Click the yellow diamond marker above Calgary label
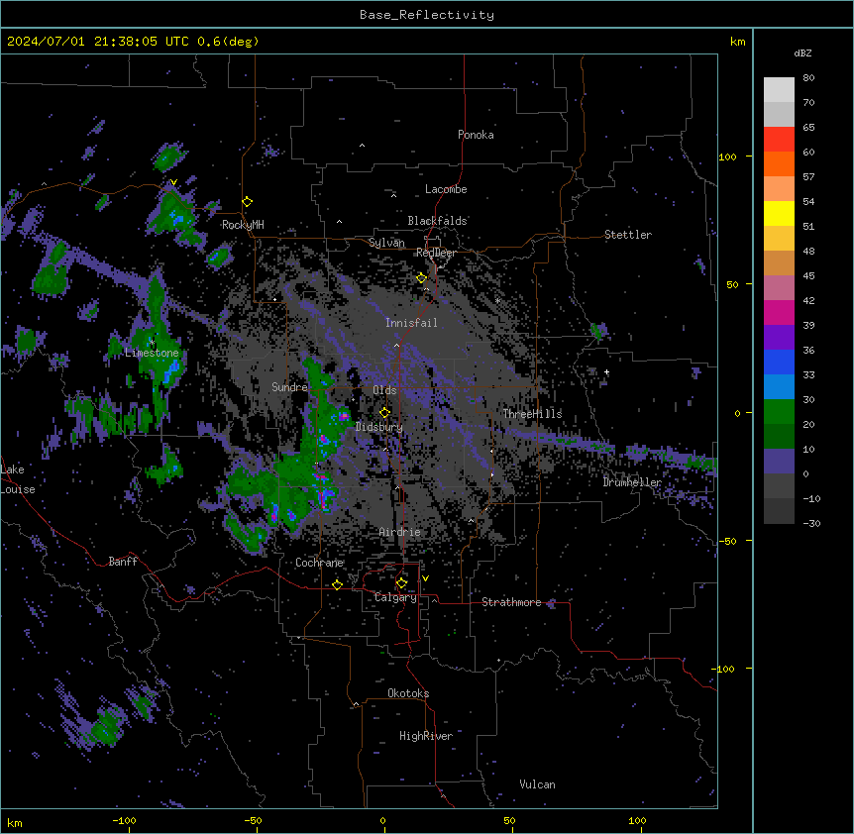854x834 pixels. point(401,583)
